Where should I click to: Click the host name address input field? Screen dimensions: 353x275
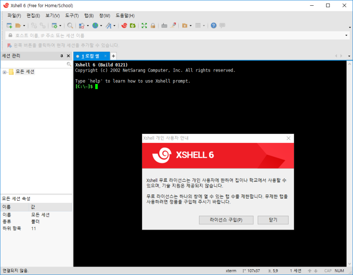pos(178,35)
